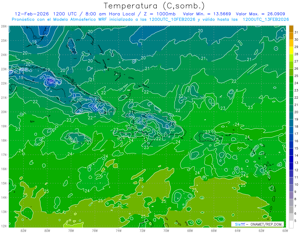Screen dimensions: 303x234
Task: Click the latitude label "20N"
Action: [4, 112]
